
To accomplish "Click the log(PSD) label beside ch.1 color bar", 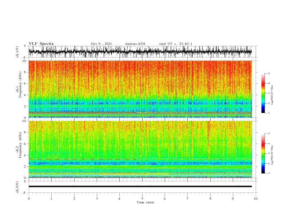I will (x=272, y=95).
